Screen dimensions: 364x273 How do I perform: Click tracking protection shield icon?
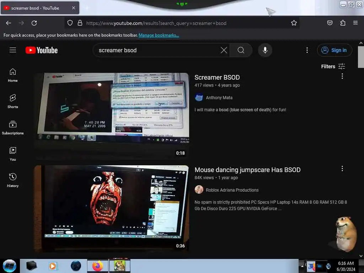(70, 23)
